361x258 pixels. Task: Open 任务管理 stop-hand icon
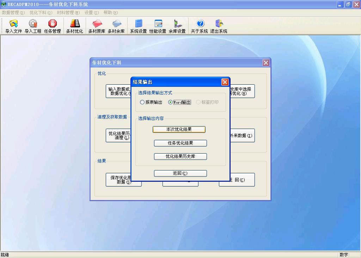pos(53,26)
